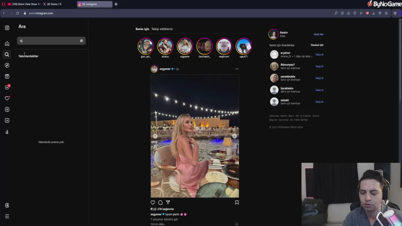Open the Notifications heart icon
Screen dimensions: 402x226
(x=7, y=98)
